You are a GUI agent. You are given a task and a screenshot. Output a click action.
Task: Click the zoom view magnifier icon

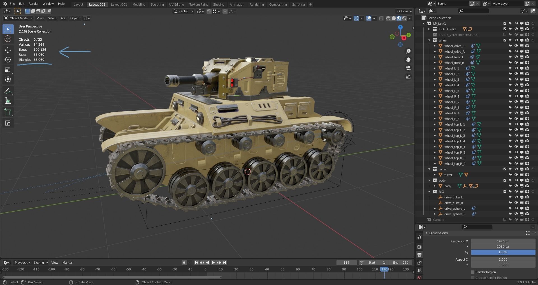tap(408, 51)
